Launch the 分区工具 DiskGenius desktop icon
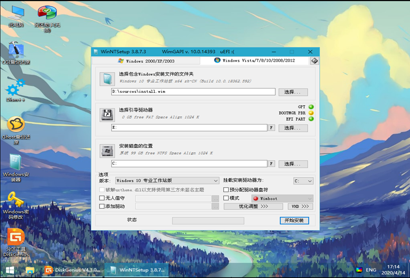Screen dimensions: 410x278 pos(16,243)
